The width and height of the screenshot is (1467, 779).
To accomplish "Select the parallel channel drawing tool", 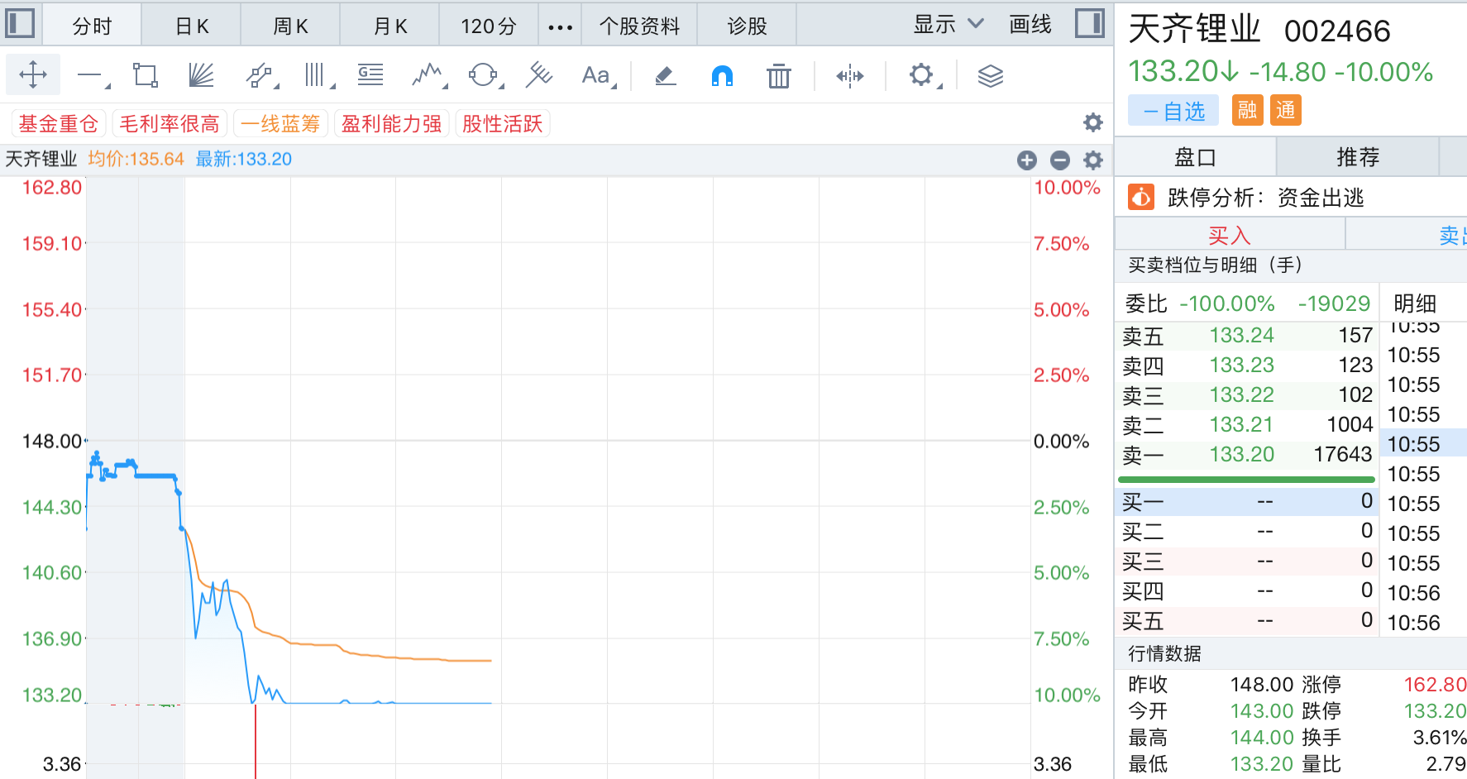I will (x=260, y=76).
